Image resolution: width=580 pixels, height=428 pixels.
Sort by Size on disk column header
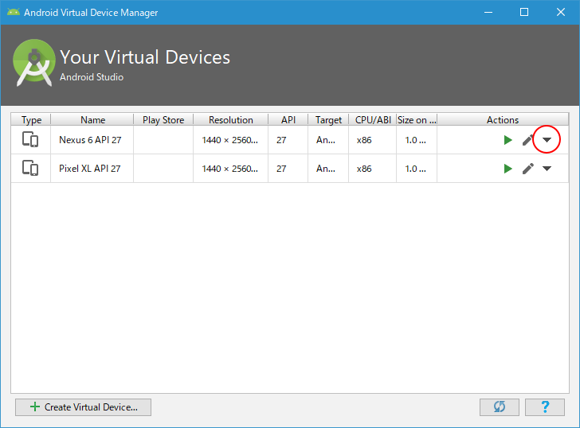pyautogui.click(x=417, y=119)
